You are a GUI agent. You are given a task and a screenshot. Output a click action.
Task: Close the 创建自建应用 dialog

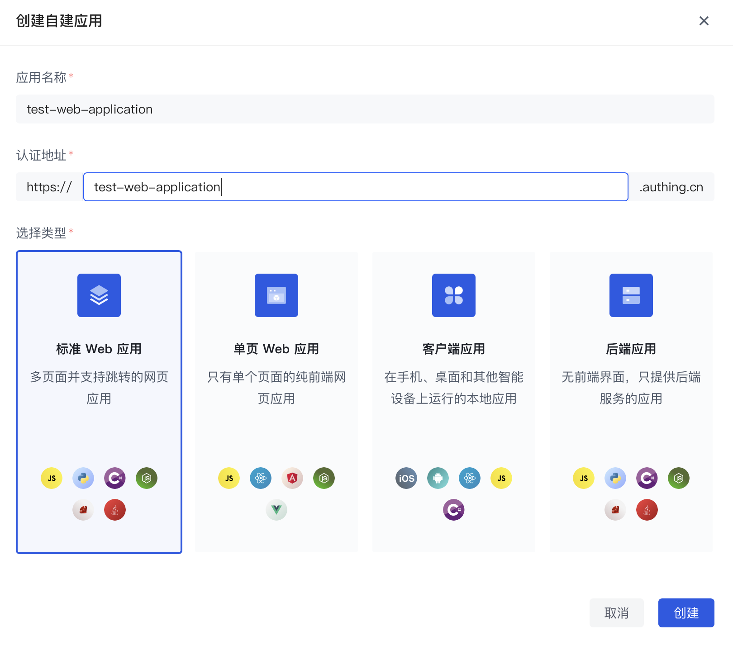click(x=704, y=21)
